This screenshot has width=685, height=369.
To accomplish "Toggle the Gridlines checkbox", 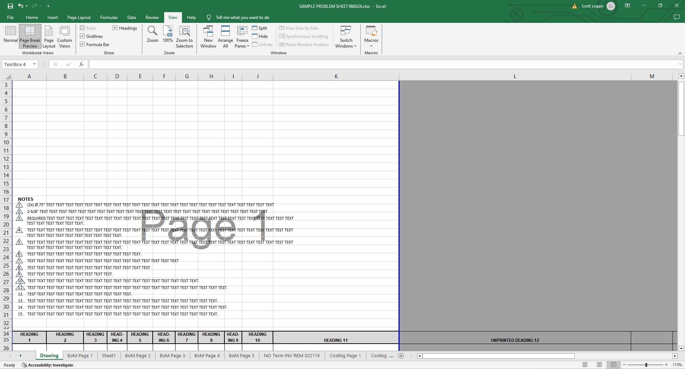I will [x=82, y=36].
